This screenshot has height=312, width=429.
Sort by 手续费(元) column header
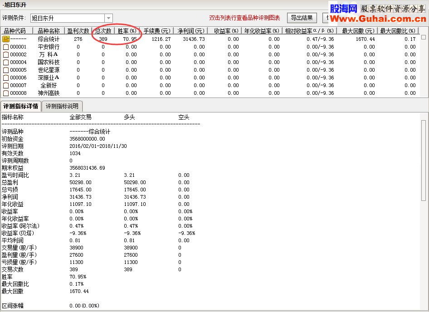tap(157, 31)
